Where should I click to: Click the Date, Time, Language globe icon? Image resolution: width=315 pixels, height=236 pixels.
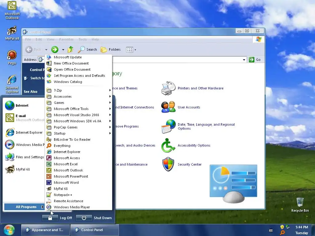click(169, 126)
